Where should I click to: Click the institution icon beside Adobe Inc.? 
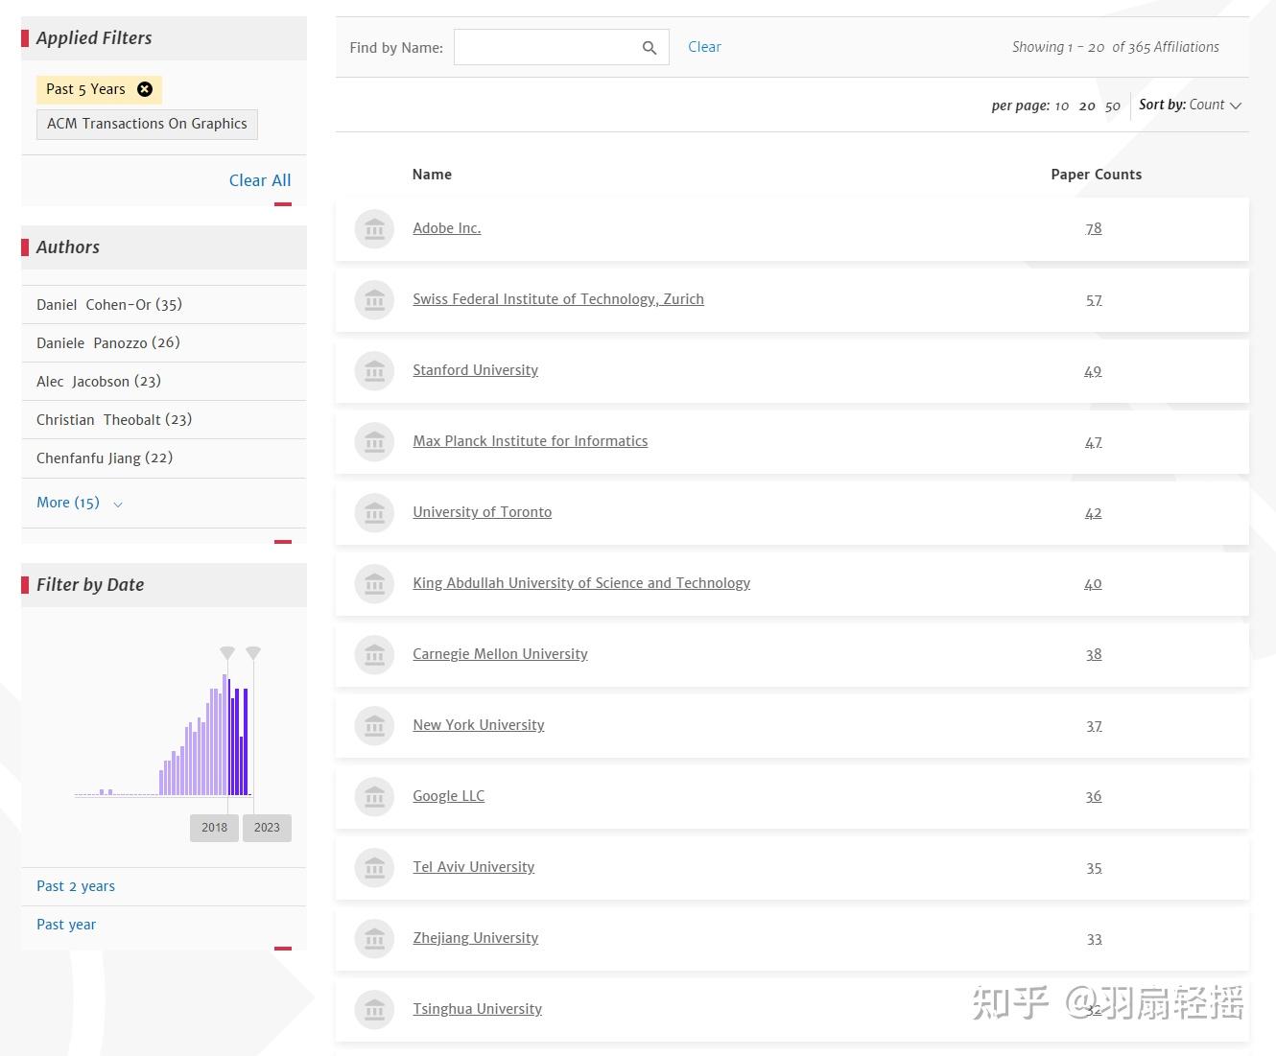(374, 229)
